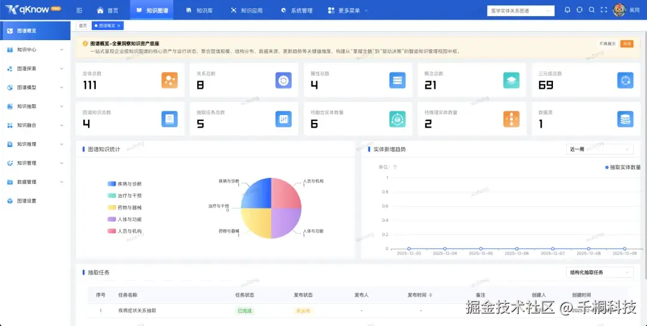
Task: Toggle fullscreen icon in header
Action: [x=603, y=10]
